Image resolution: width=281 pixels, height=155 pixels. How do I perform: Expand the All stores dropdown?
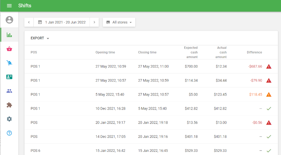click(119, 22)
